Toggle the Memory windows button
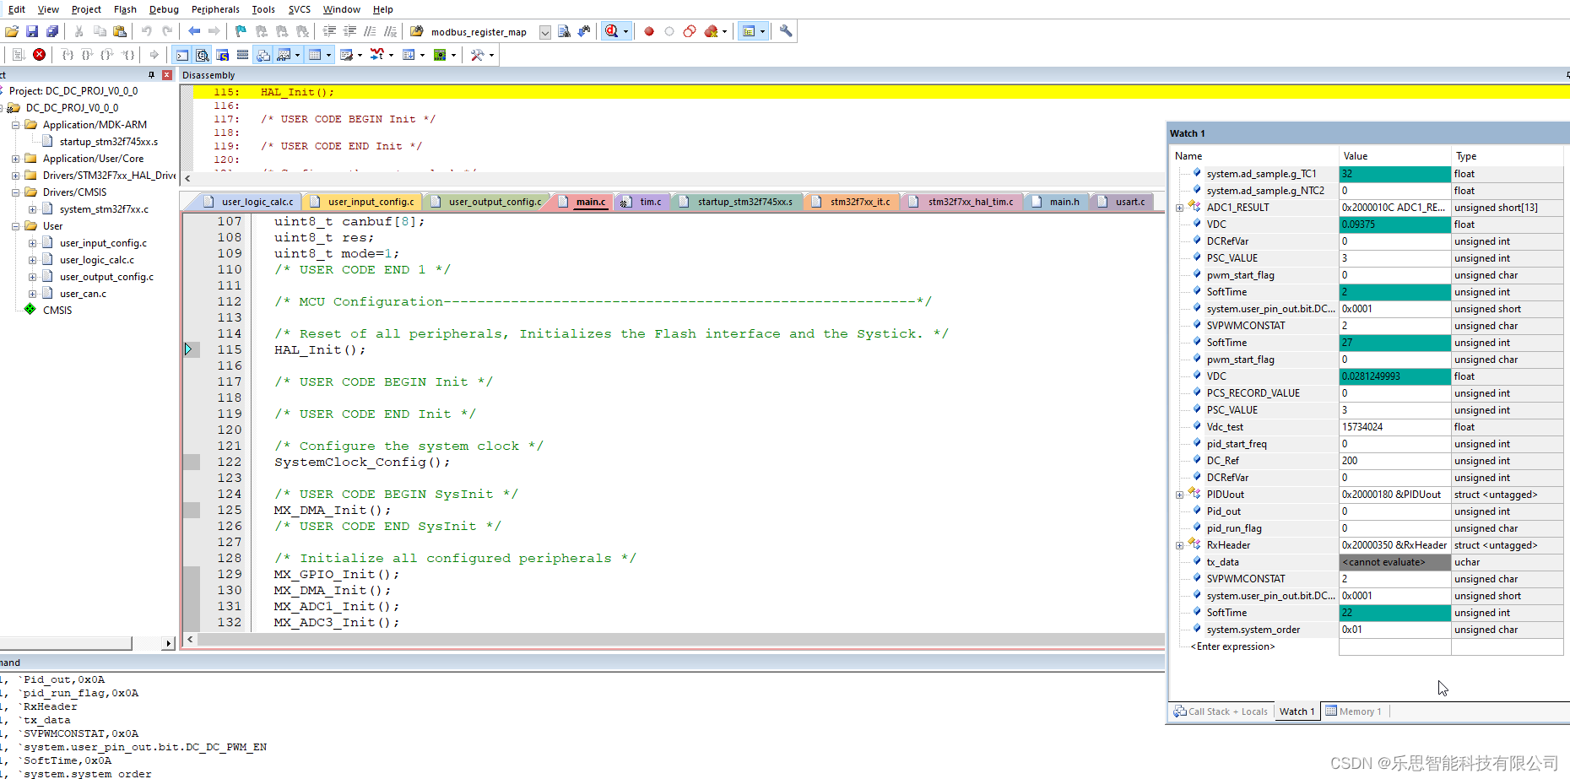 (315, 55)
